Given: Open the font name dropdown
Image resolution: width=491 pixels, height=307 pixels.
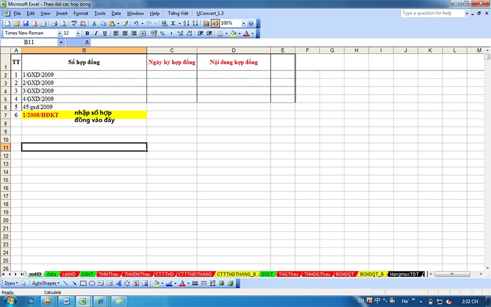Looking at the screenshot, I should click(59, 33).
